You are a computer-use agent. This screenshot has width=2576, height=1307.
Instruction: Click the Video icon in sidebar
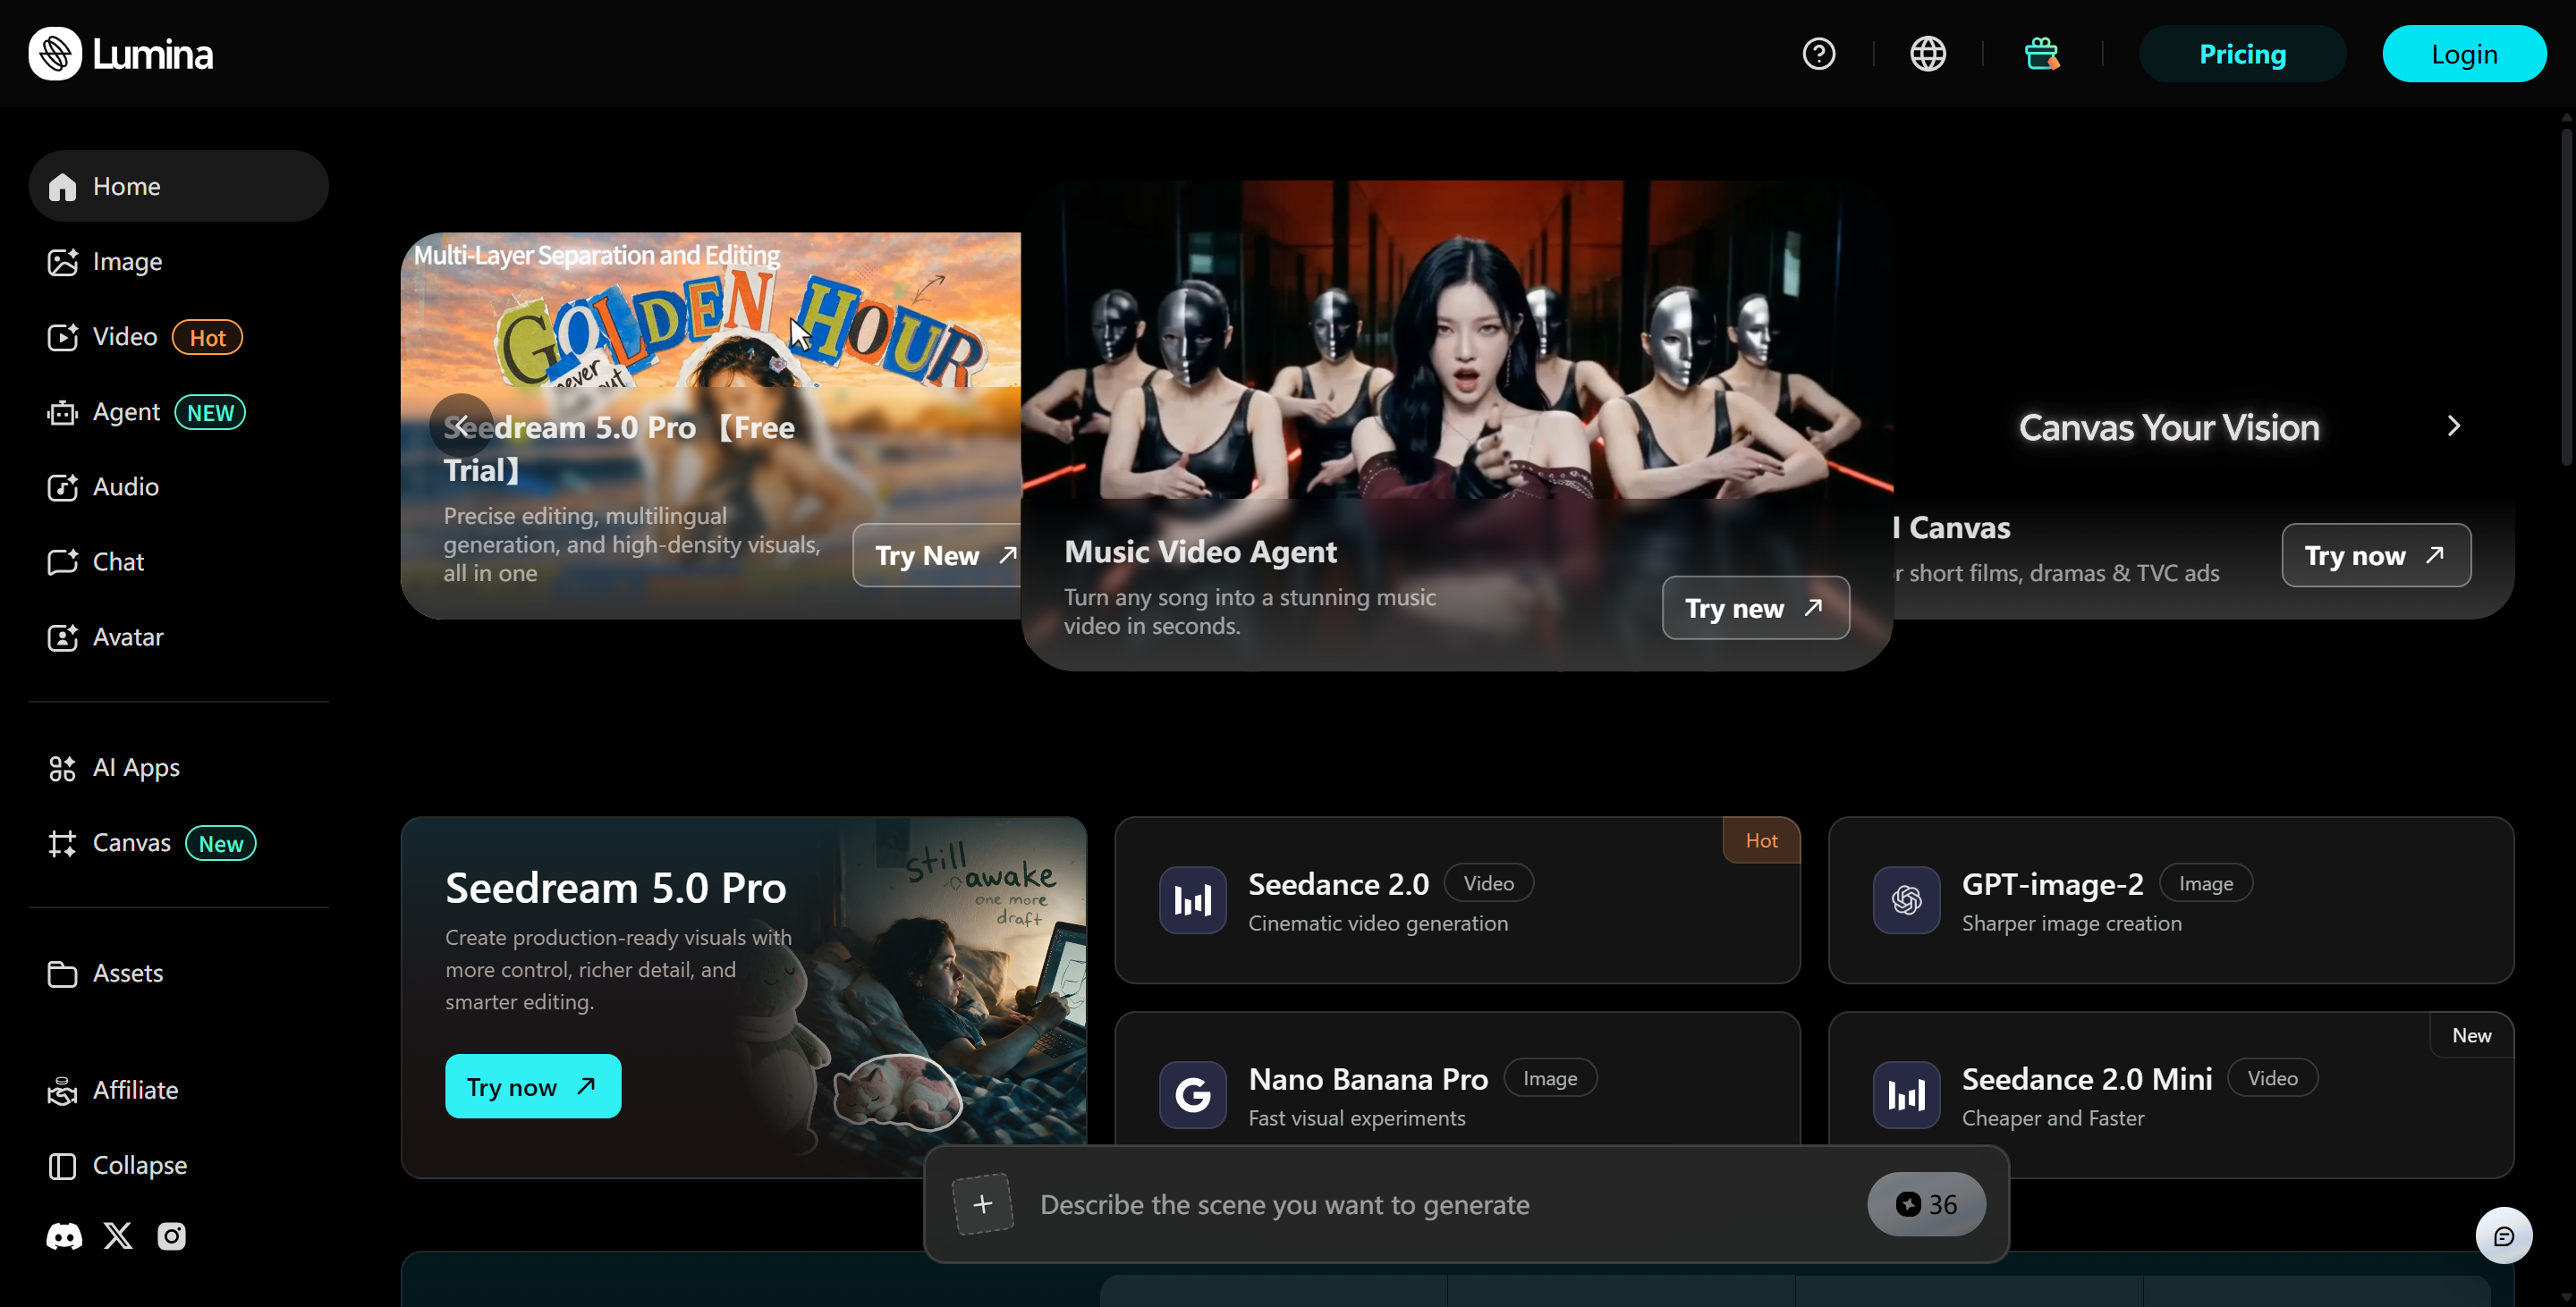tap(62, 337)
